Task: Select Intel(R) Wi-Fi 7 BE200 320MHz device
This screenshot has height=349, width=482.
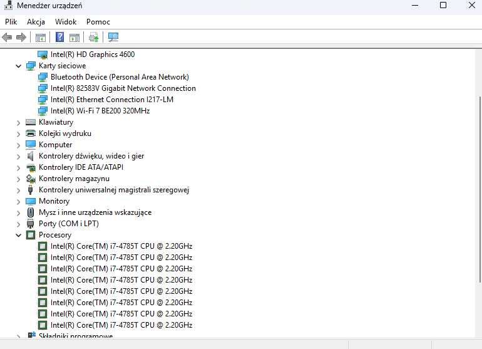Action: [x=100, y=111]
